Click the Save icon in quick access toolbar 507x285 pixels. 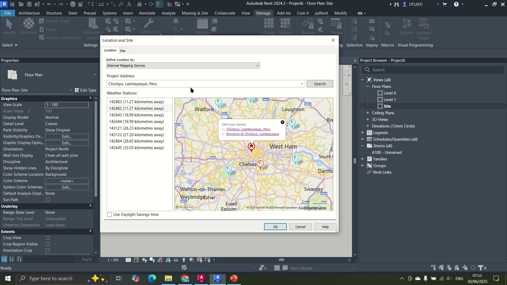point(29,4)
